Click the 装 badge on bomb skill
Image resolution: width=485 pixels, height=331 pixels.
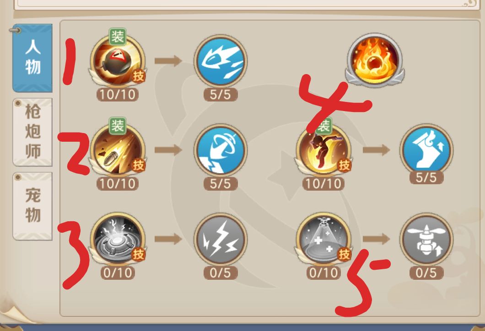coord(118,37)
